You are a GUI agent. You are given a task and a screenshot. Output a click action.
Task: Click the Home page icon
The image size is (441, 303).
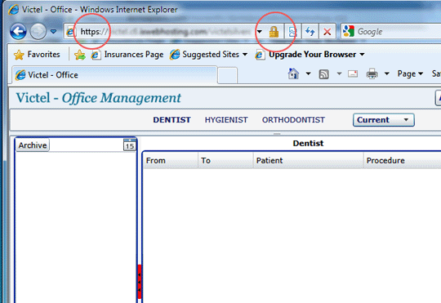click(293, 74)
